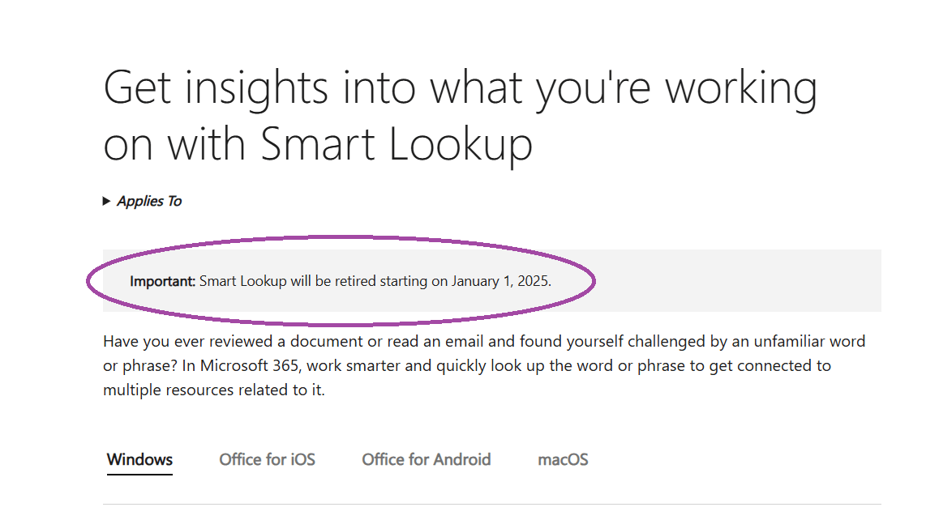Click first line of the page heading
The width and height of the screenshot is (926, 520).
(x=460, y=87)
